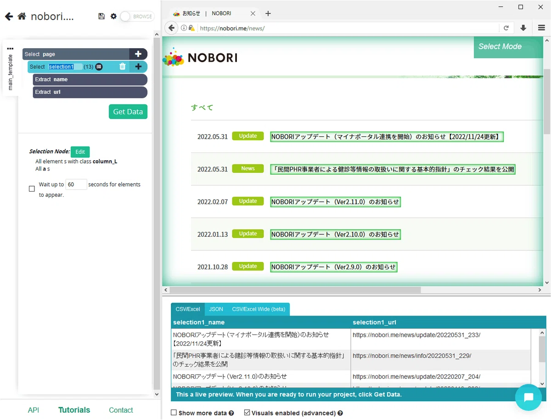The width and height of the screenshot is (551, 420).
Task: Edit the selection1 name field
Action: tap(66, 67)
